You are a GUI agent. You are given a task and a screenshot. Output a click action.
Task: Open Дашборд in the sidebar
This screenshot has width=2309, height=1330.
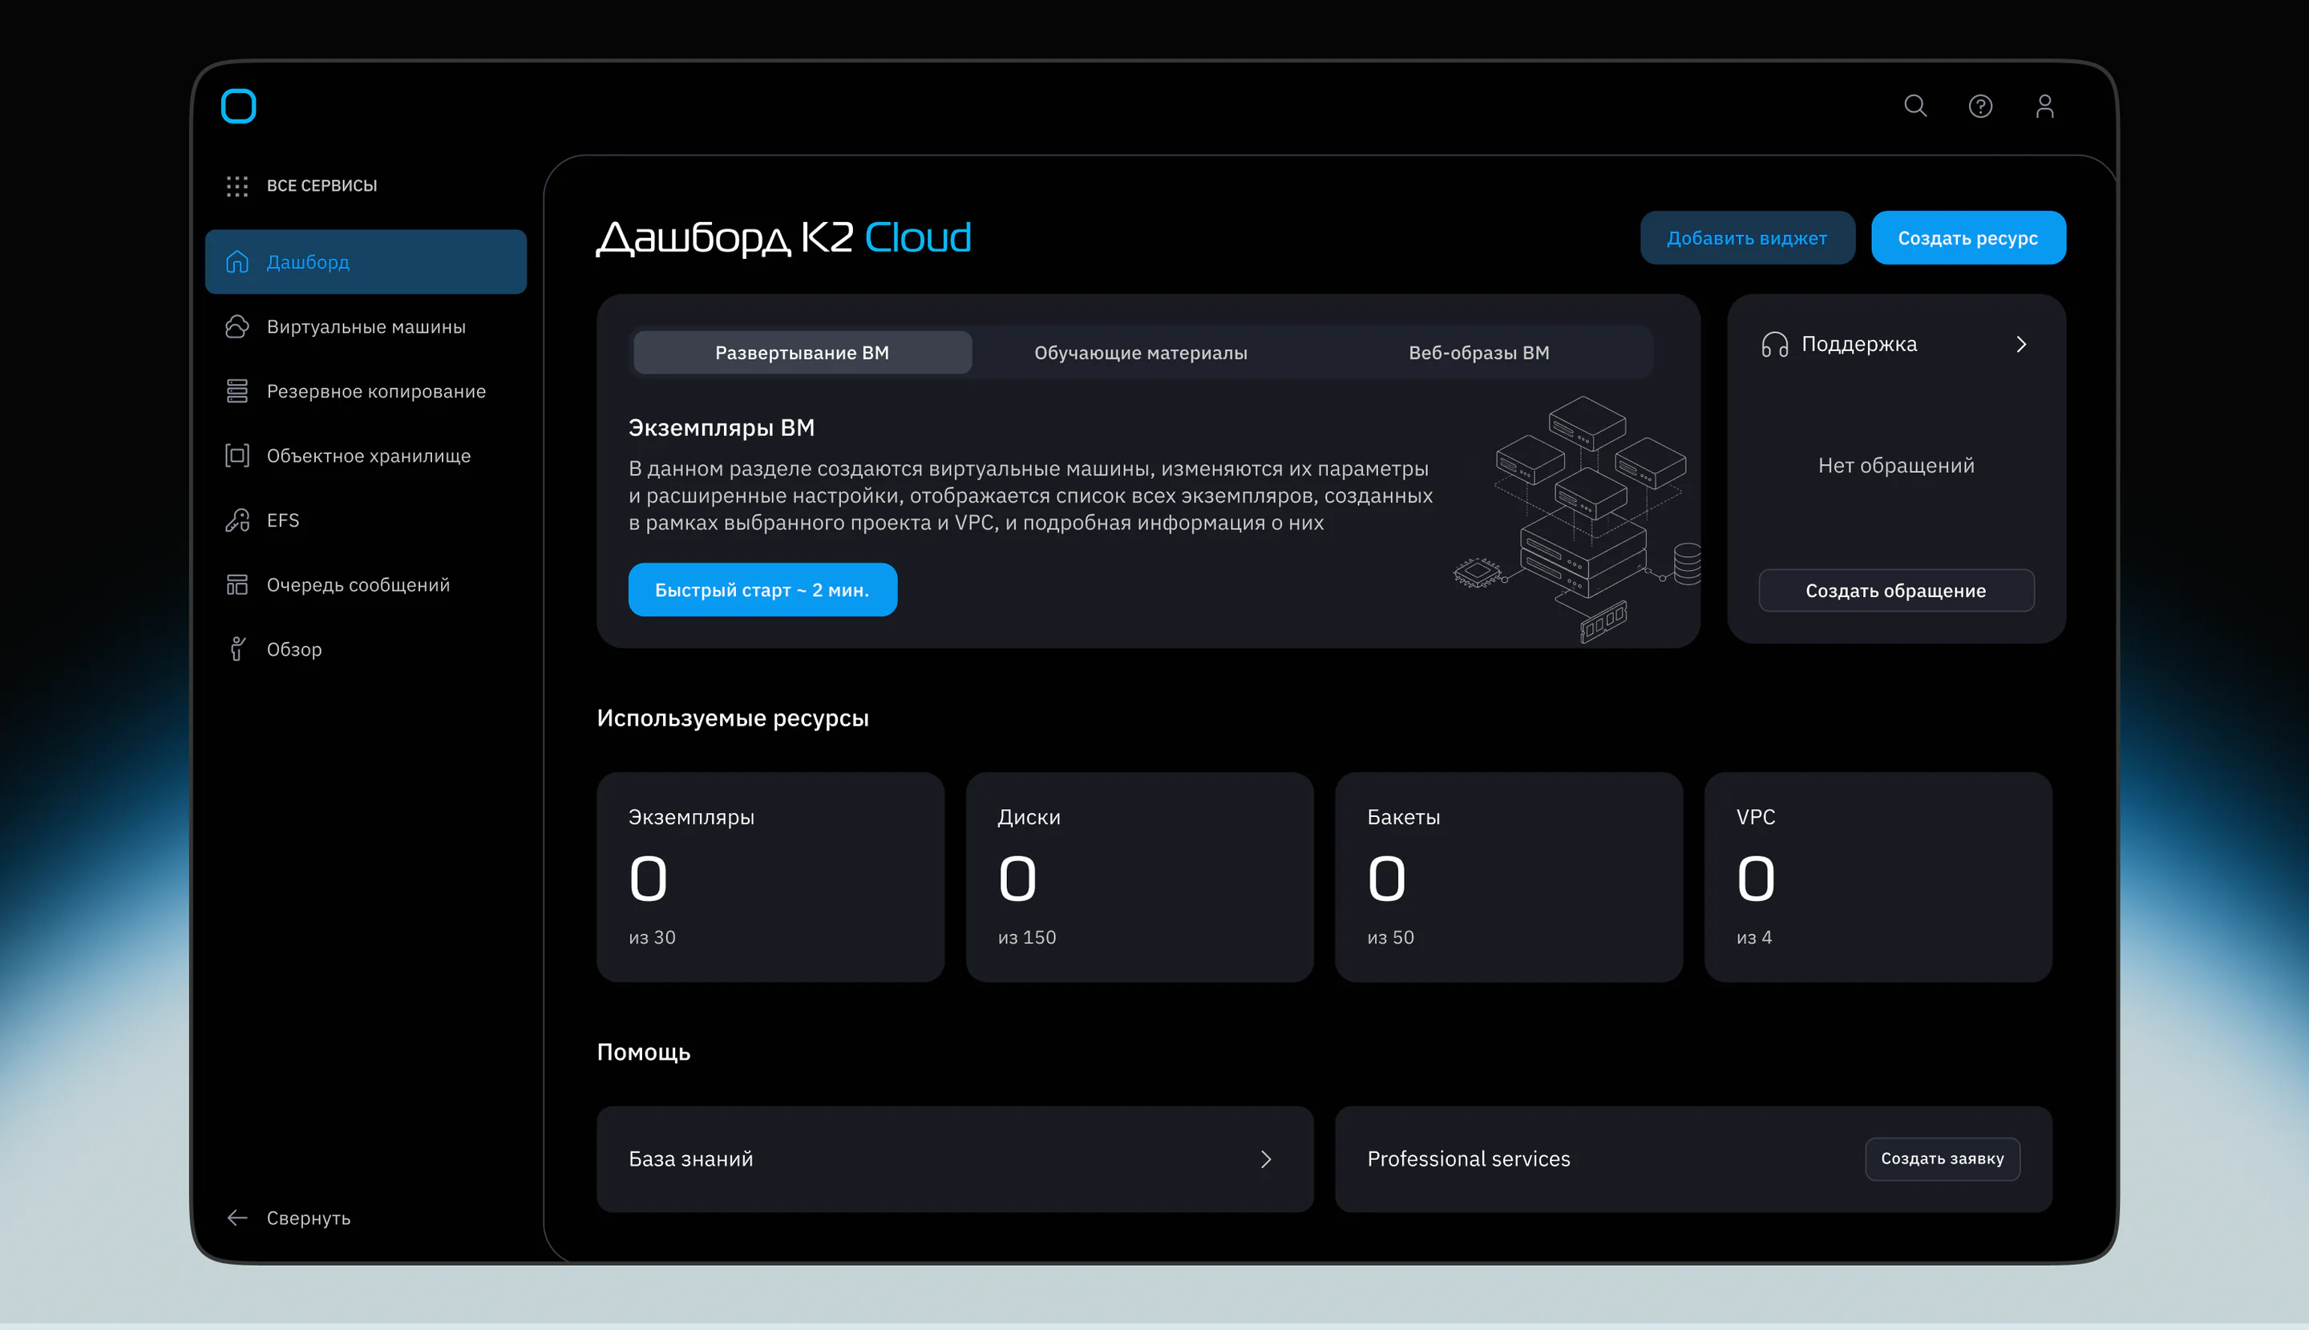tap(366, 262)
